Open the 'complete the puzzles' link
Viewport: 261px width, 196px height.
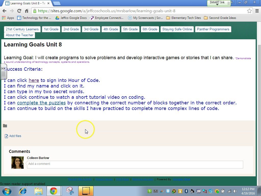(41, 103)
